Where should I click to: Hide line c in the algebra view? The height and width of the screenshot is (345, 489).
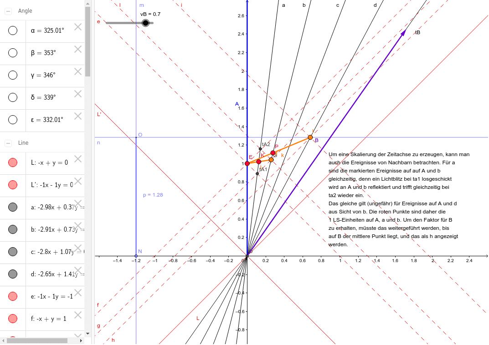(13, 252)
